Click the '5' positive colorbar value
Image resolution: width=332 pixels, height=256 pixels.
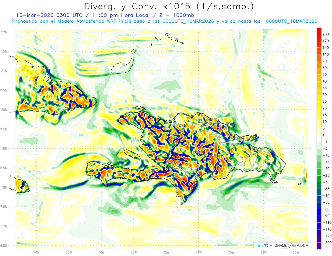coord(324,128)
